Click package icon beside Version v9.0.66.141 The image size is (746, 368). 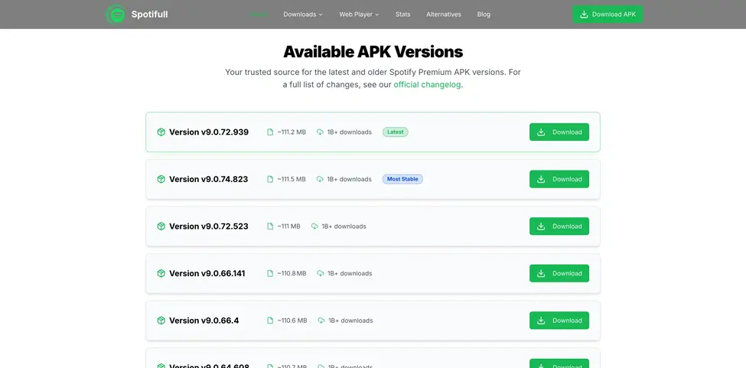161,273
